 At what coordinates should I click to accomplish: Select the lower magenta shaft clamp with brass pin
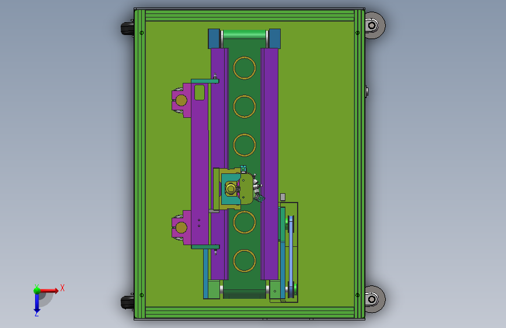(182, 227)
